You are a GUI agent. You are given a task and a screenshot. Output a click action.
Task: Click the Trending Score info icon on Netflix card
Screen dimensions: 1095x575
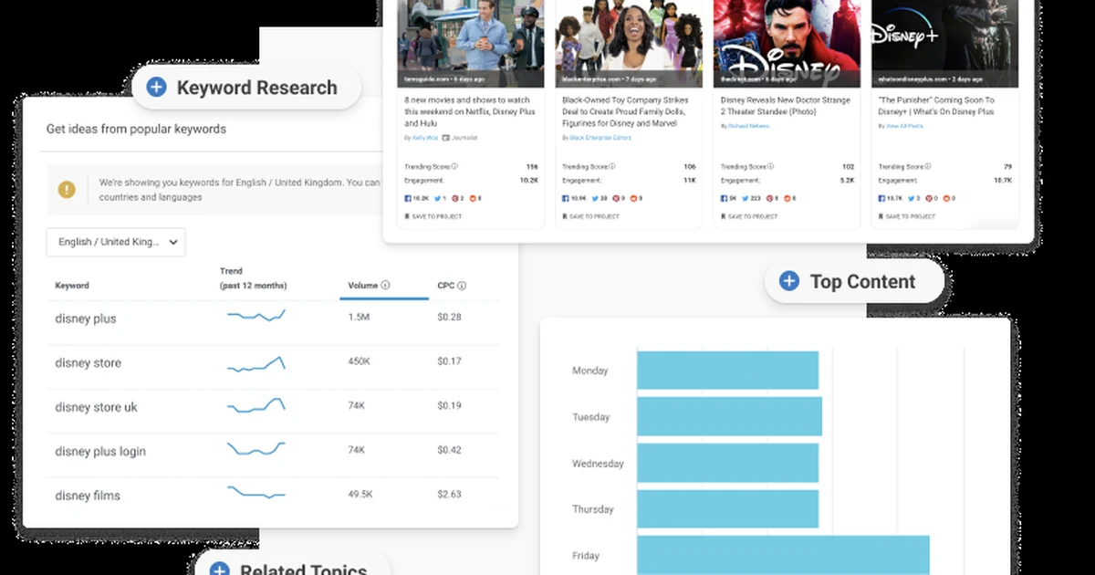coord(454,167)
